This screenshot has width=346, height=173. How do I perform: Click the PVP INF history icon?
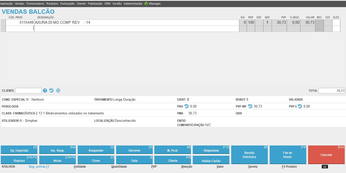tap(250, 107)
